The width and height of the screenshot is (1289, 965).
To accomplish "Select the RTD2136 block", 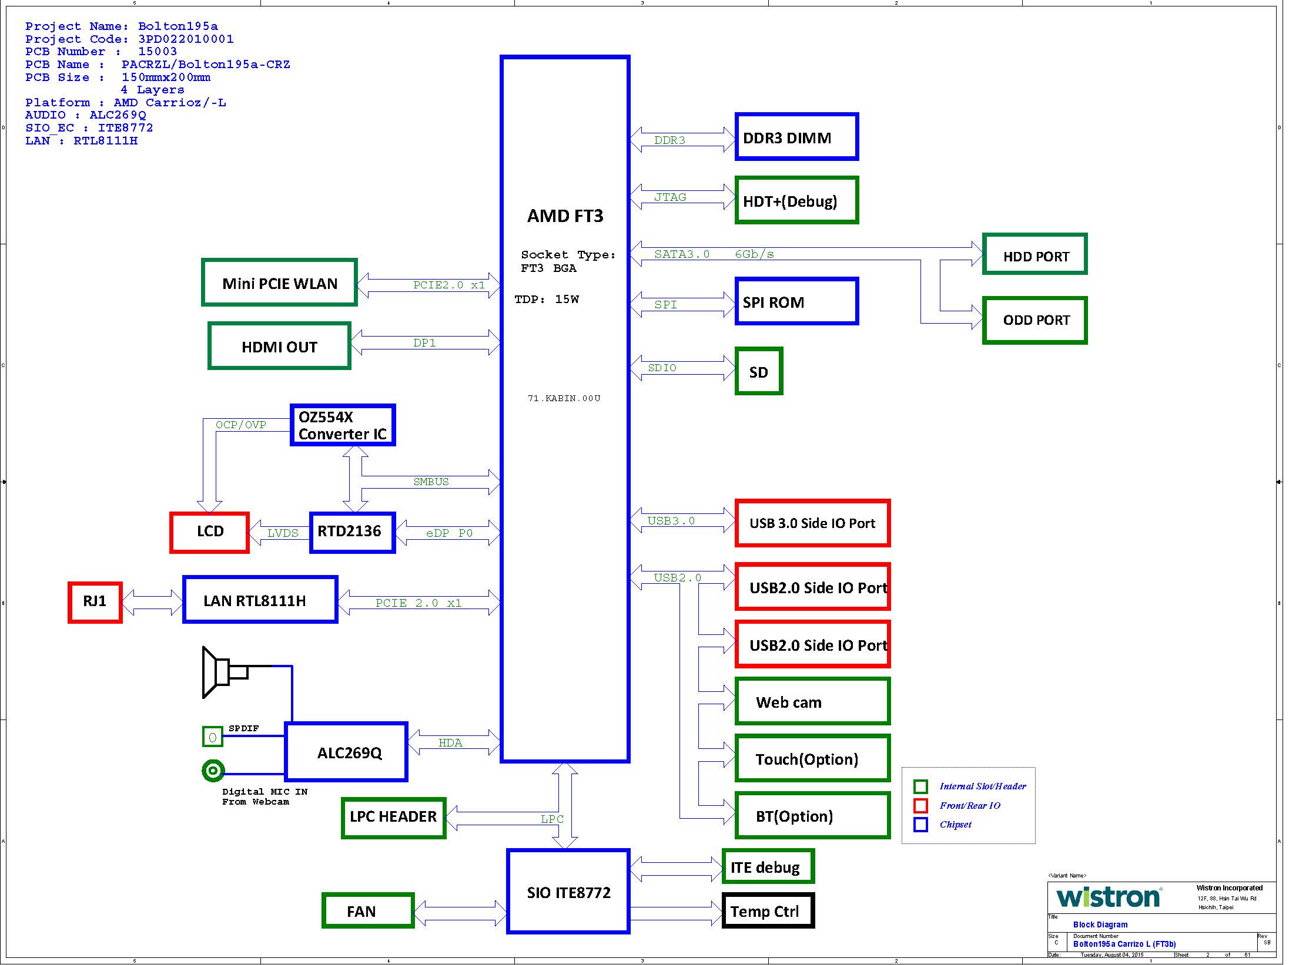I will click(352, 533).
